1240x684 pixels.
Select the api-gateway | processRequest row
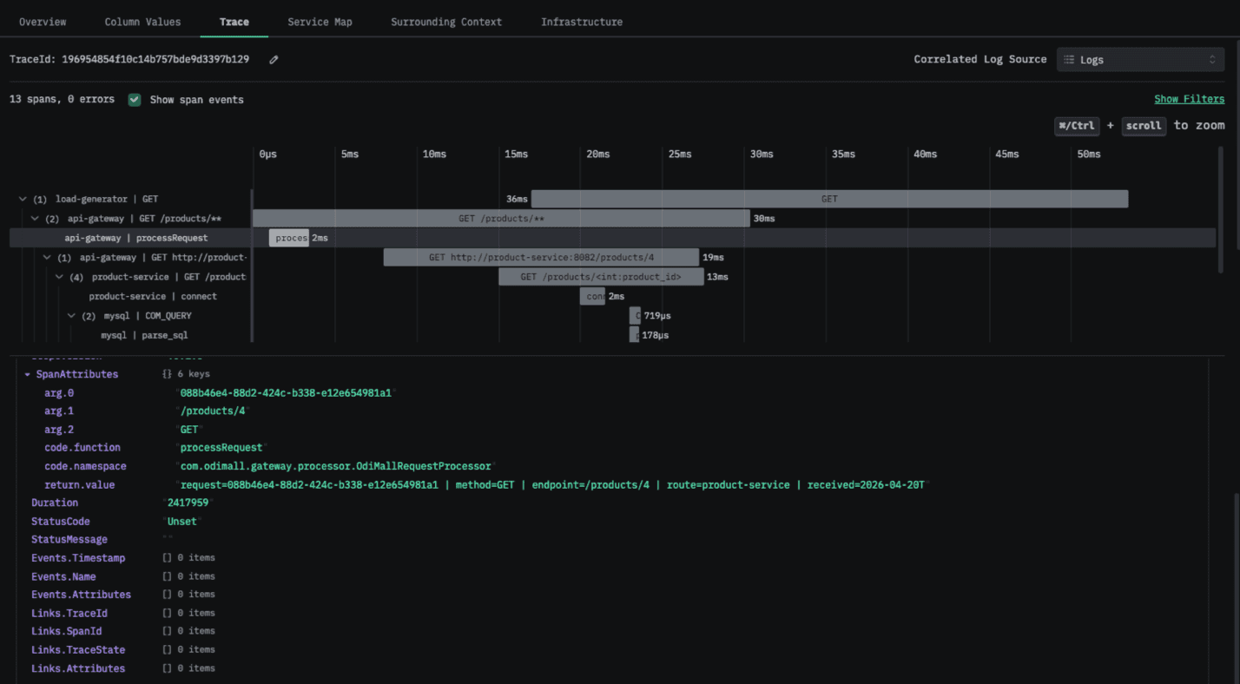[136, 238]
